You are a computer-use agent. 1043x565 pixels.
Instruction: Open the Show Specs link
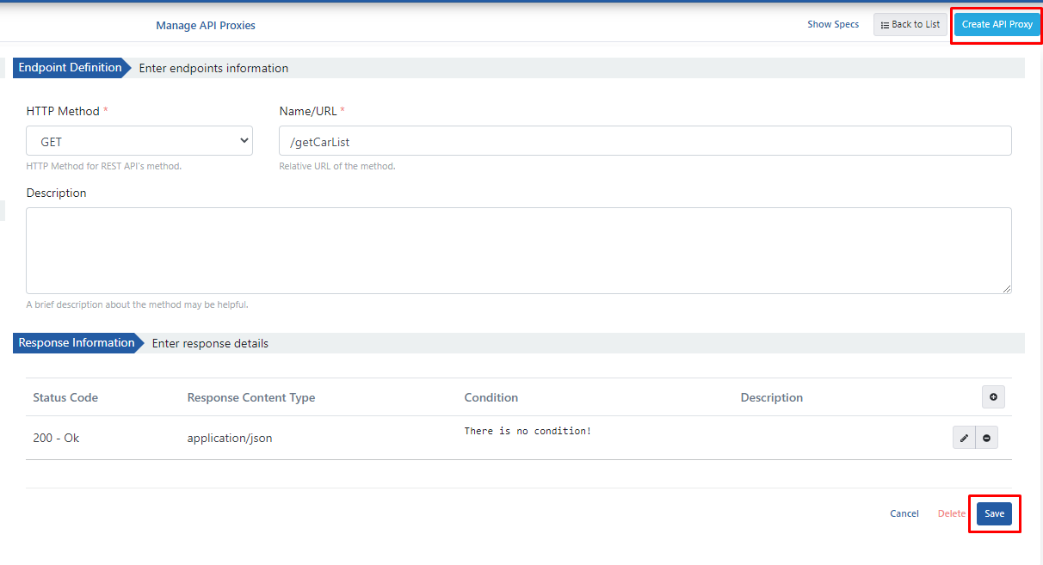(833, 24)
